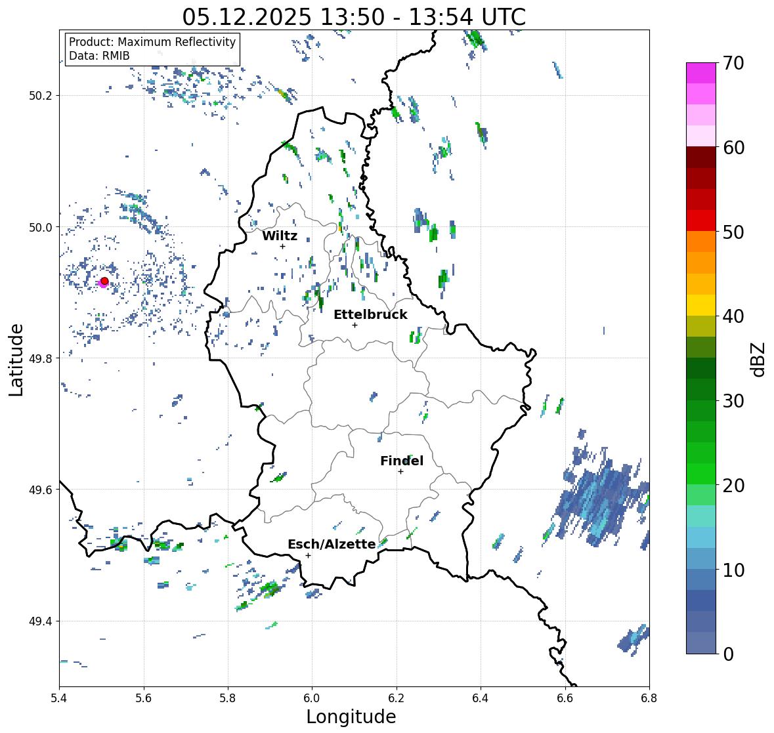
Task: Click the Esch/Alzette station cross marker
Action: click(308, 555)
